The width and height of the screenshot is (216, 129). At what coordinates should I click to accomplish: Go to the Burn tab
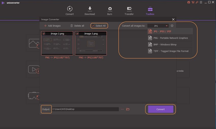pyautogui.click(x=110, y=11)
